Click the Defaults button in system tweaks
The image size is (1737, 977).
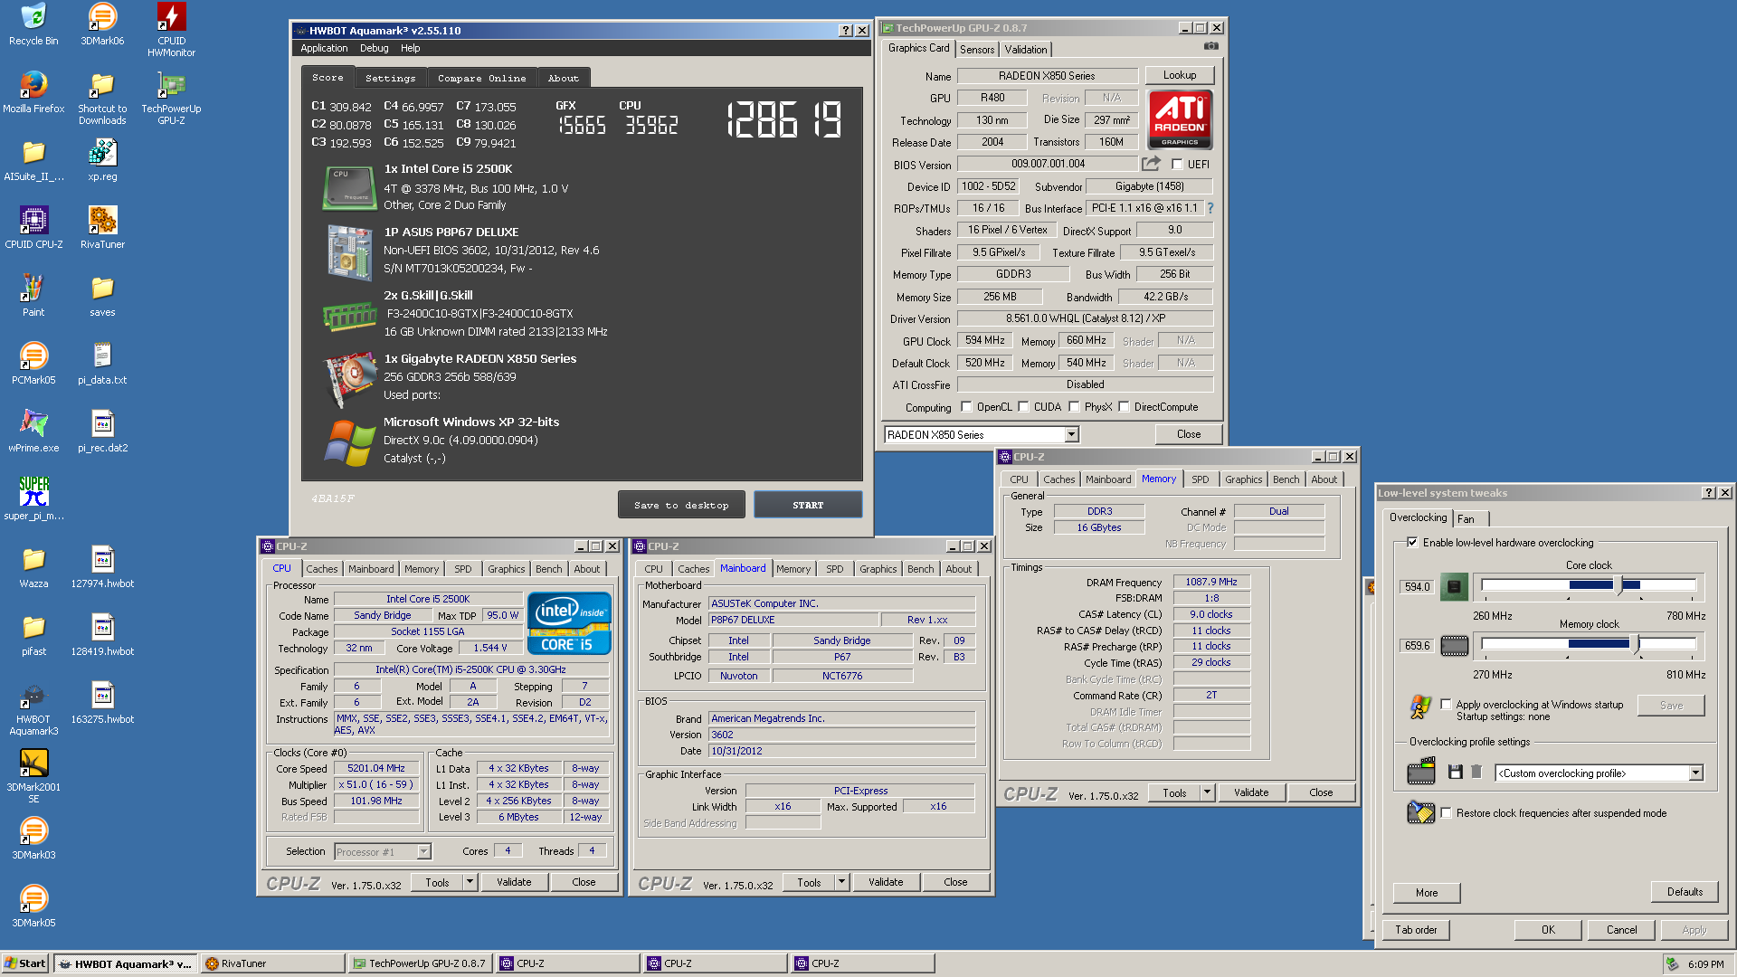click(1685, 892)
